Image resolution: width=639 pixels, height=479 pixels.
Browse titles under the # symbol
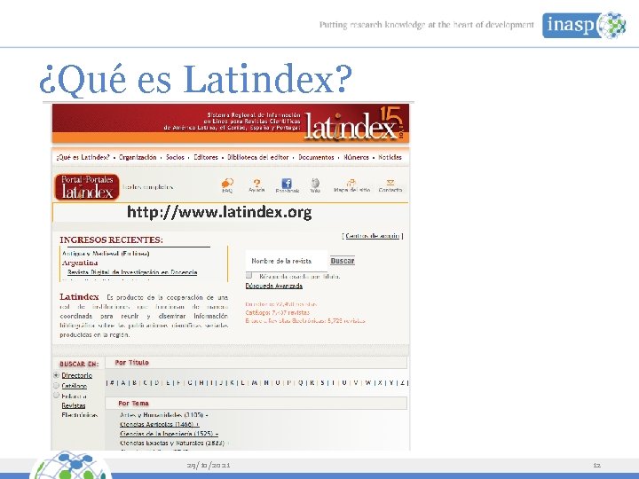[112, 383]
